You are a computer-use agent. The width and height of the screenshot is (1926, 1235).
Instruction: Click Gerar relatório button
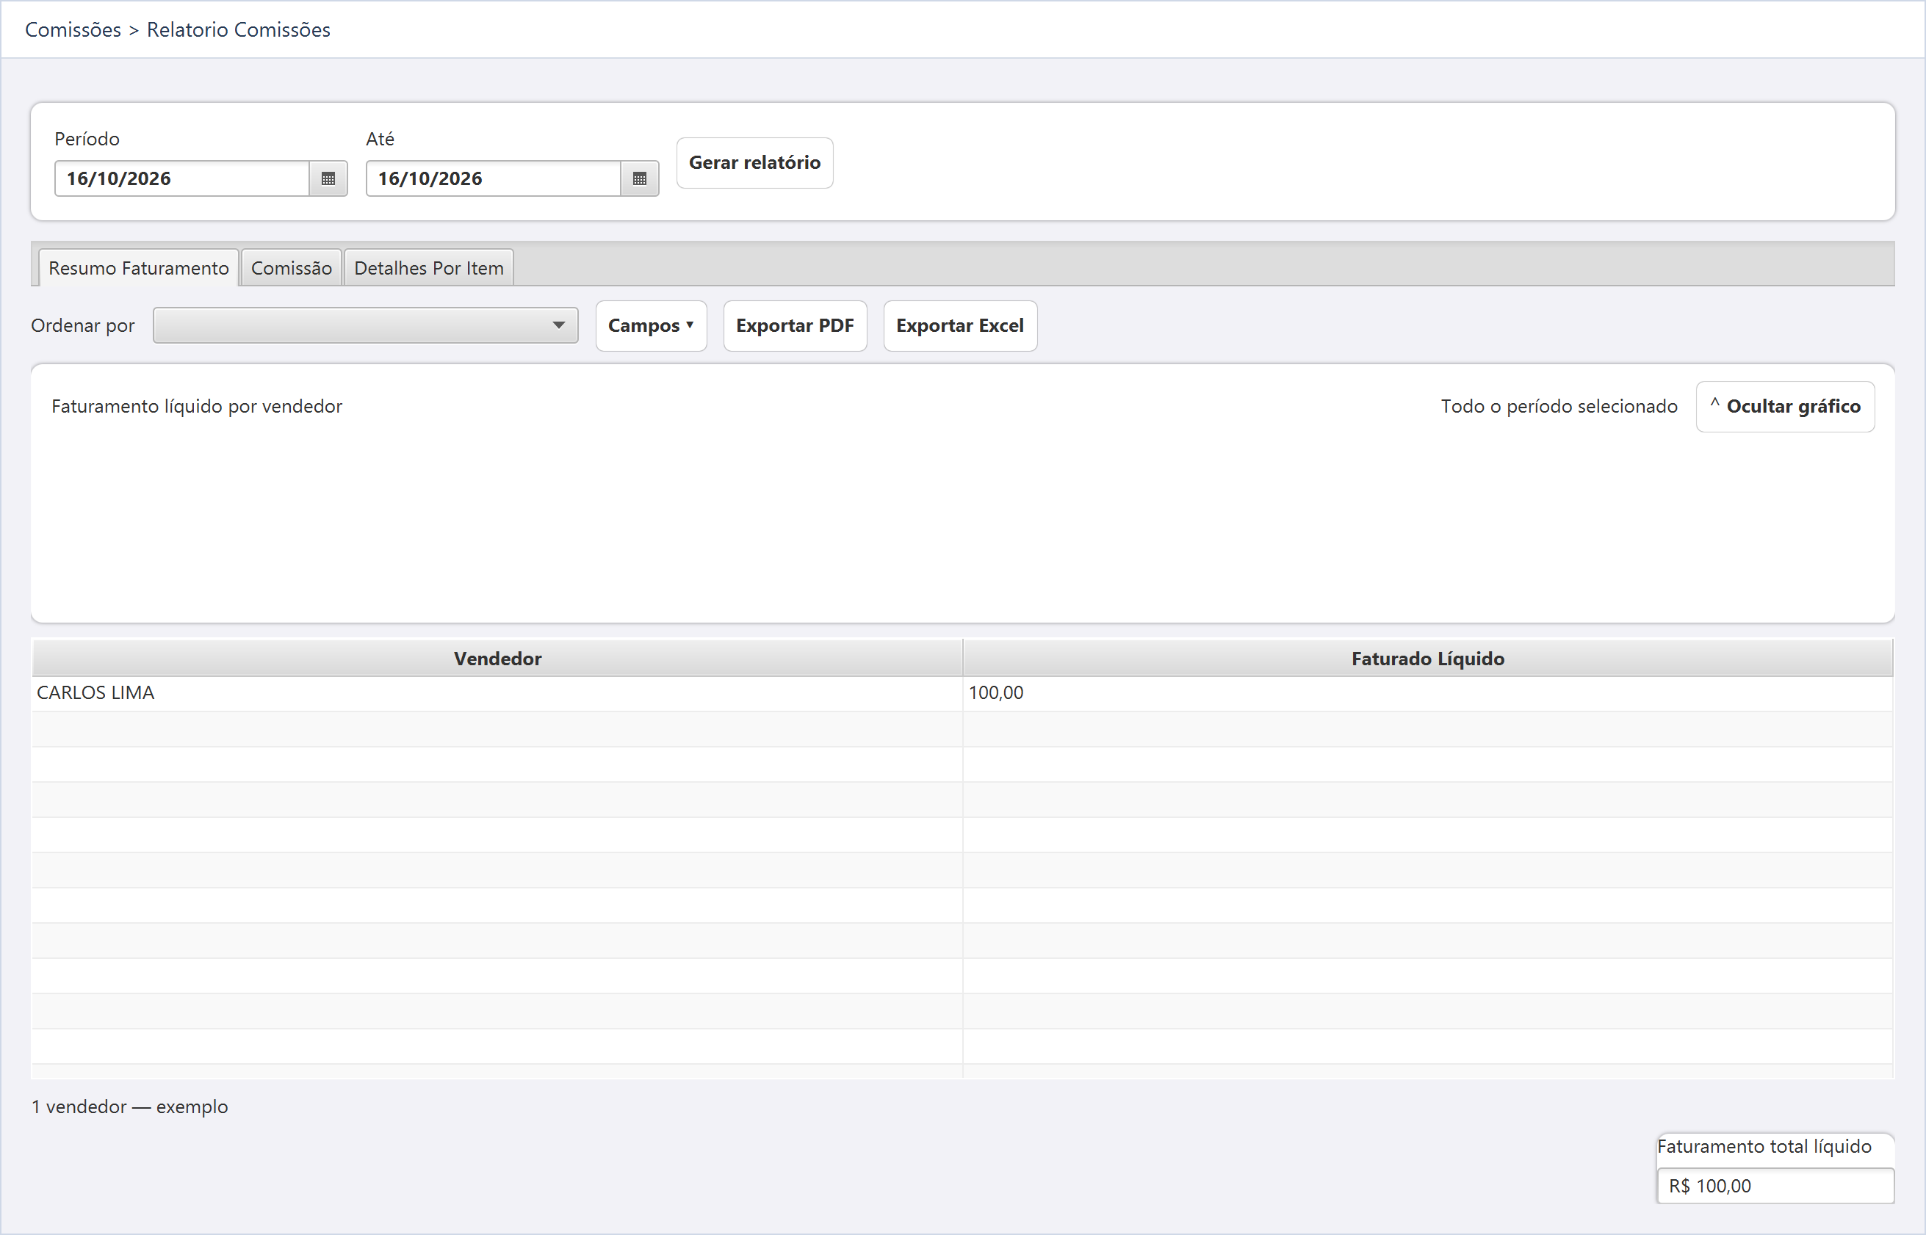[x=754, y=163]
